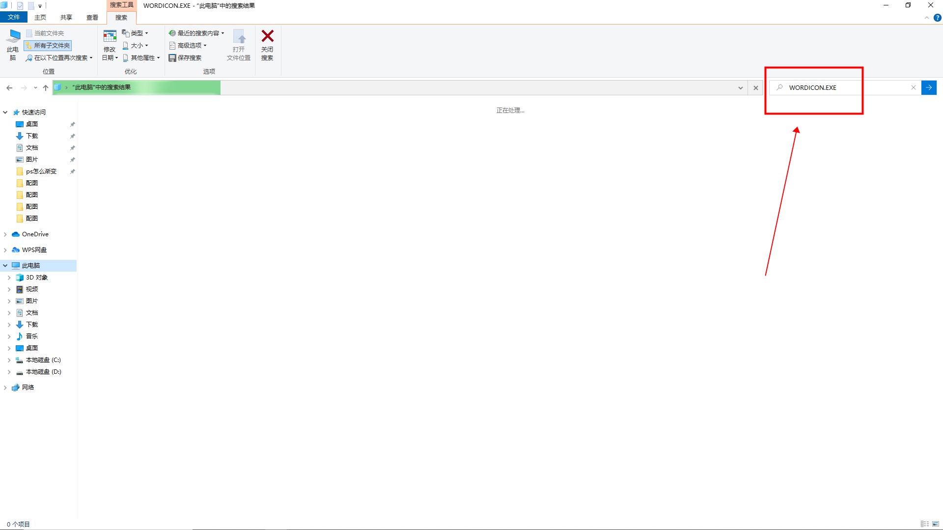Click the red Close Search X icon
The height and width of the screenshot is (530, 943).
pos(267,36)
